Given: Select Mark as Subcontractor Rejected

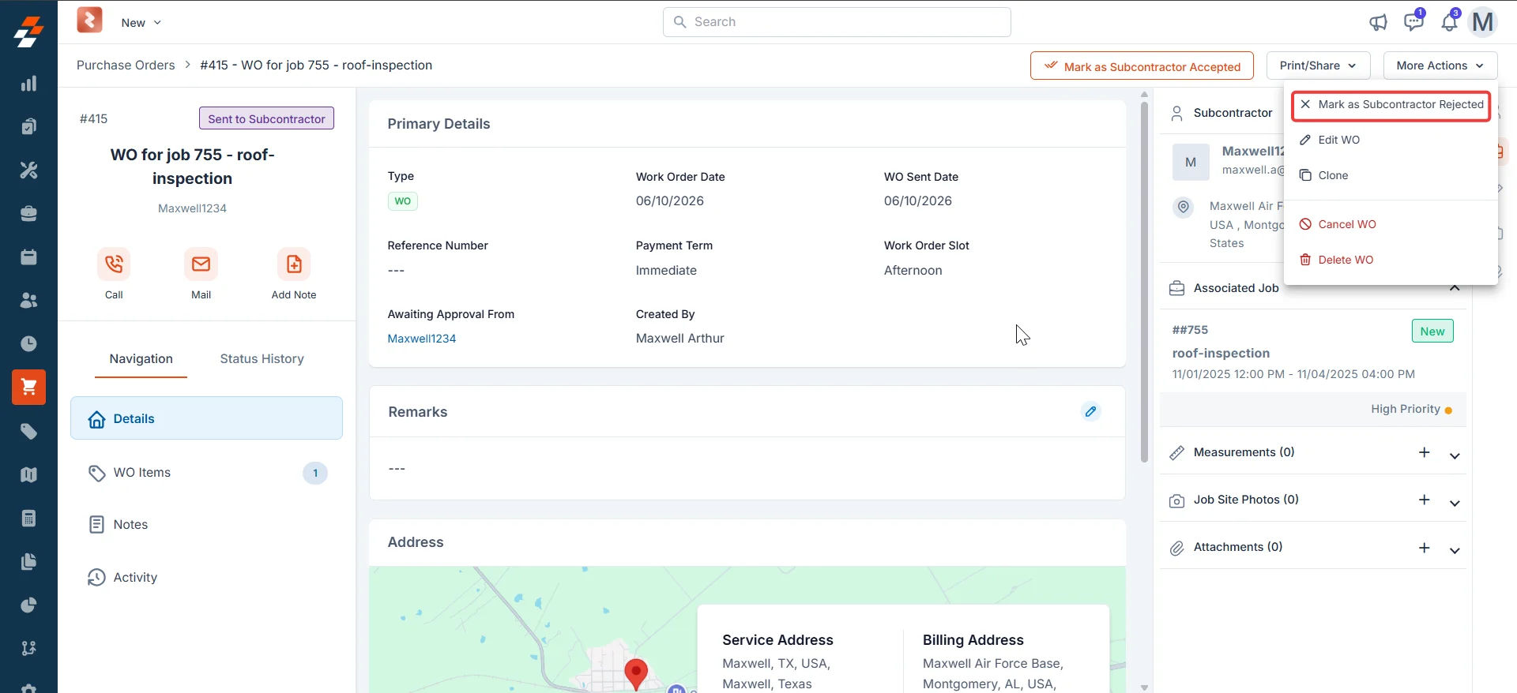Looking at the screenshot, I should point(1391,105).
